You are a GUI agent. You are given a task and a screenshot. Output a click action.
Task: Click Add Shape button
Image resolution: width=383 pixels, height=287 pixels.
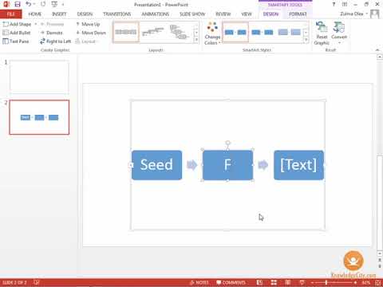[17, 24]
